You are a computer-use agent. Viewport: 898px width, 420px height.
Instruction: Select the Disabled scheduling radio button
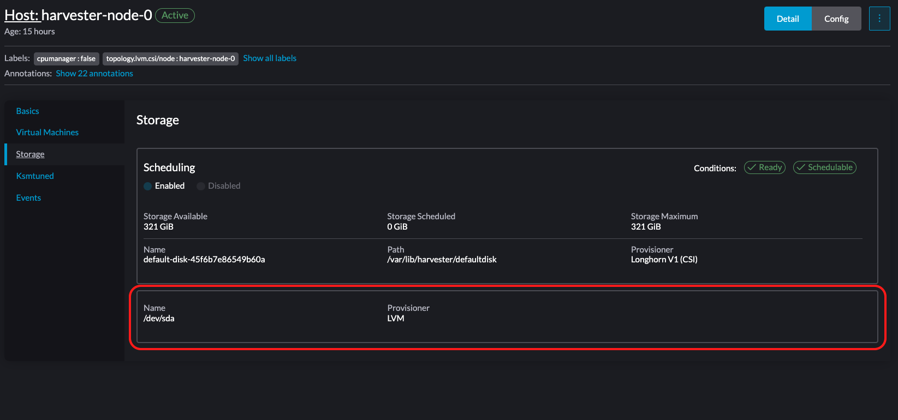tap(201, 186)
